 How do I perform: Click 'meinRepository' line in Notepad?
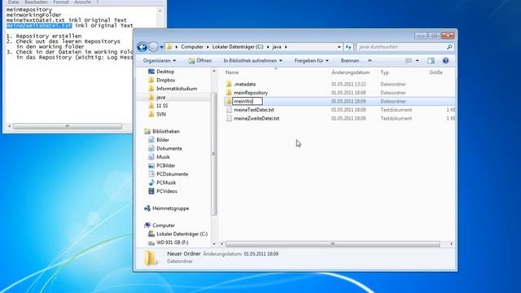pyautogui.click(x=29, y=10)
